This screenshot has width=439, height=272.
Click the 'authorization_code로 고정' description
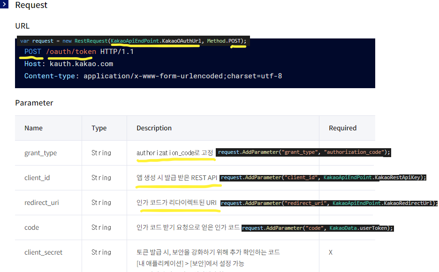174,153
